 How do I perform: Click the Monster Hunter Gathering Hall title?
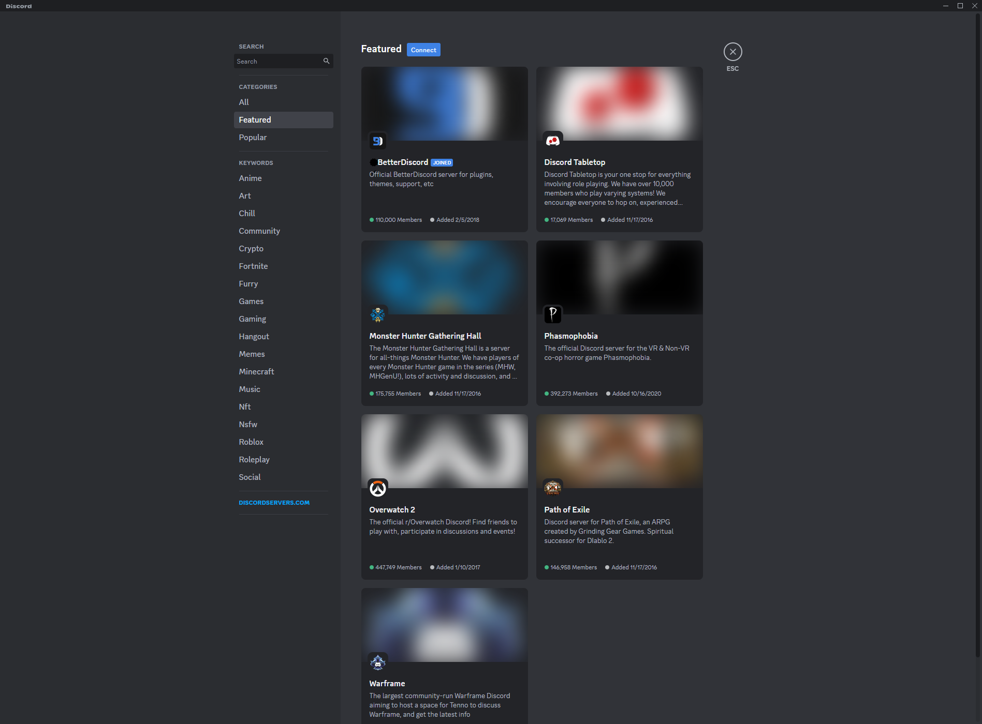point(425,336)
